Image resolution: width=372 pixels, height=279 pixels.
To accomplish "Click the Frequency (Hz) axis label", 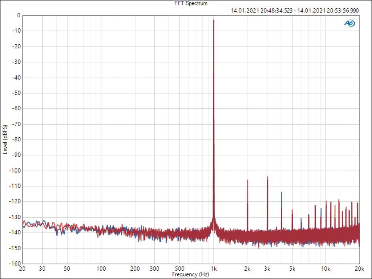I will (x=190, y=275).
